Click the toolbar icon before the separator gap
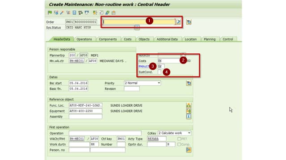286x160 pixels. (x=87, y=12)
